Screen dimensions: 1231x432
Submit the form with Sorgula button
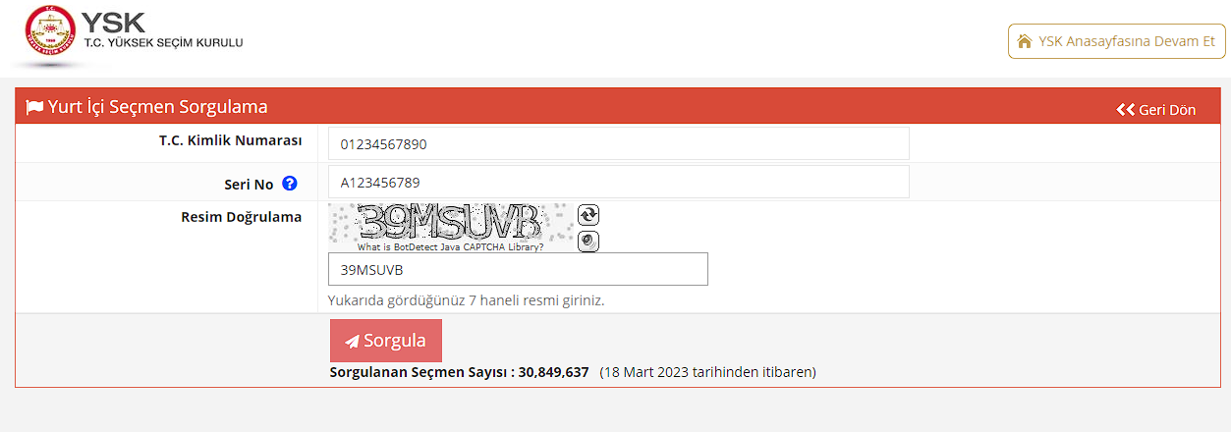[386, 341]
